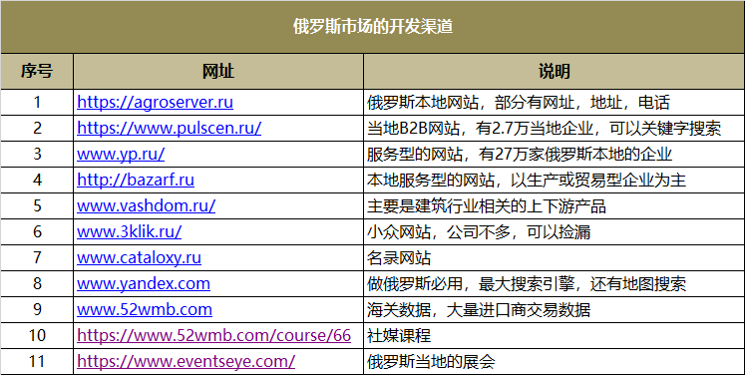Select the cell with number 6
Viewport: 745px width, 375px height.
37,232
